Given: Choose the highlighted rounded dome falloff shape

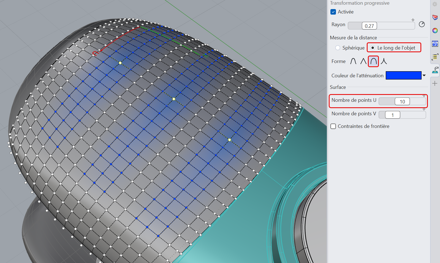Looking at the screenshot, I should [373, 61].
